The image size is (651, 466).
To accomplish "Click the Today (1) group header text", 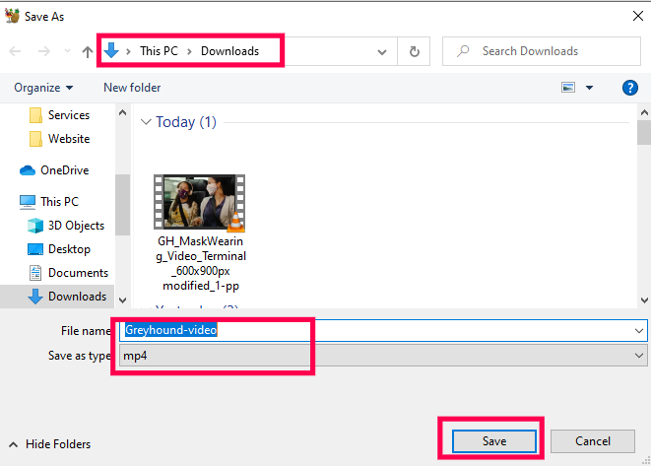I will pyautogui.click(x=186, y=122).
